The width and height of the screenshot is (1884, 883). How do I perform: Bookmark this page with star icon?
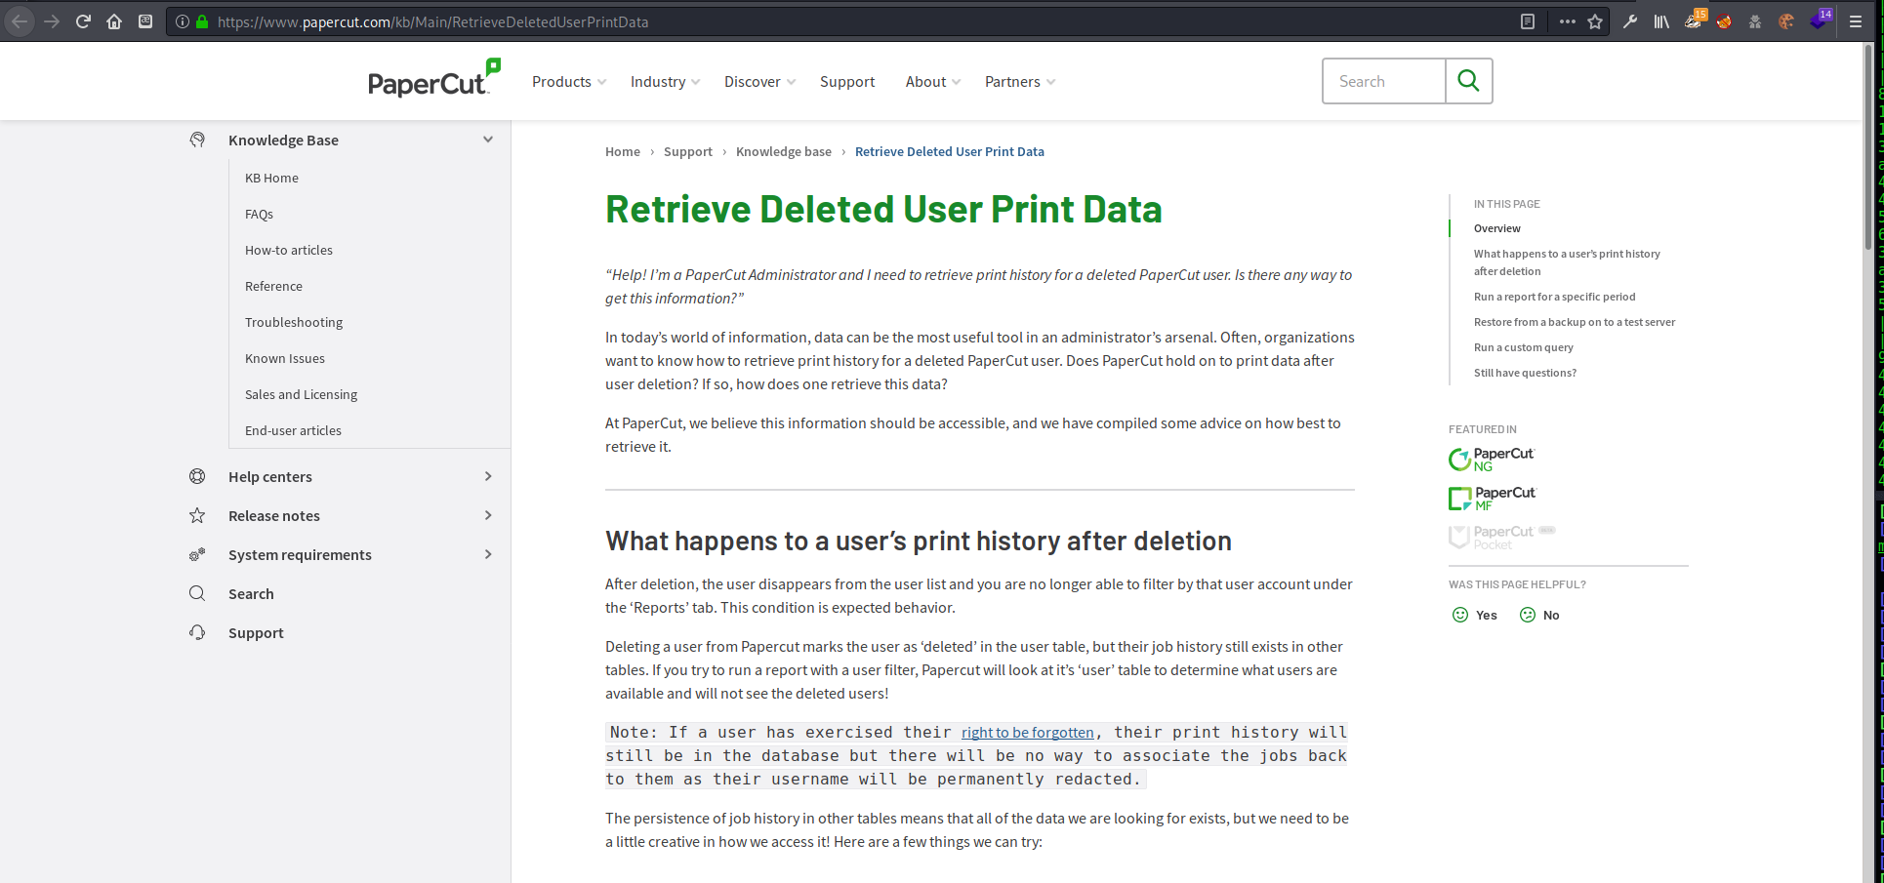(x=1595, y=21)
